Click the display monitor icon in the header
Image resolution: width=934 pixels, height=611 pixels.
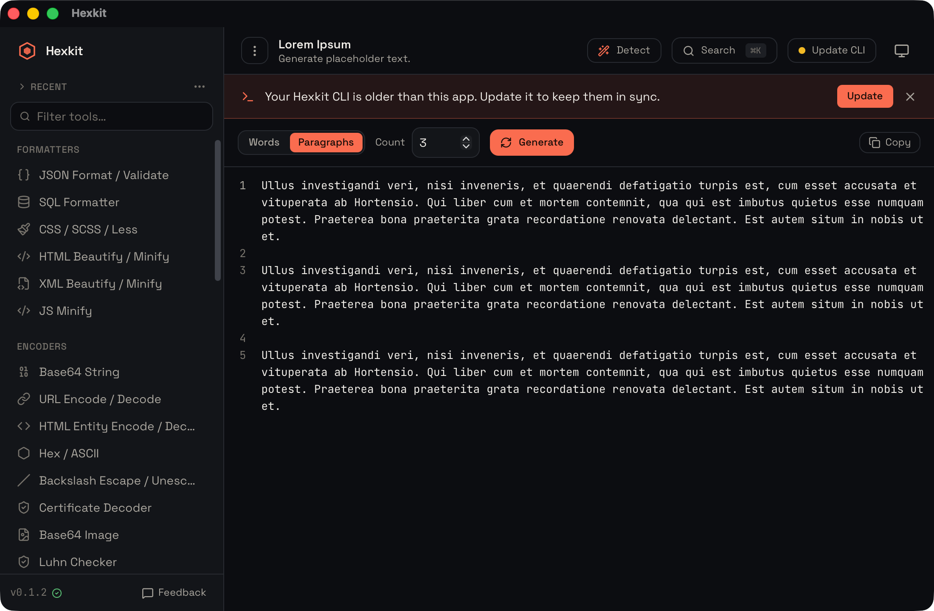tap(902, 50)
